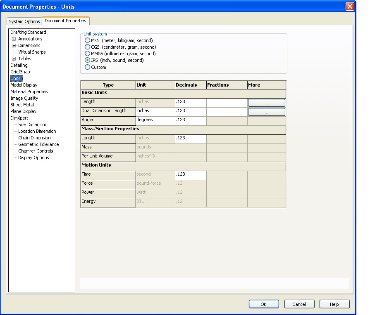Select IPS inch pound second option
The height and width of the screenshot is (315, 382).
click(87, 60)
